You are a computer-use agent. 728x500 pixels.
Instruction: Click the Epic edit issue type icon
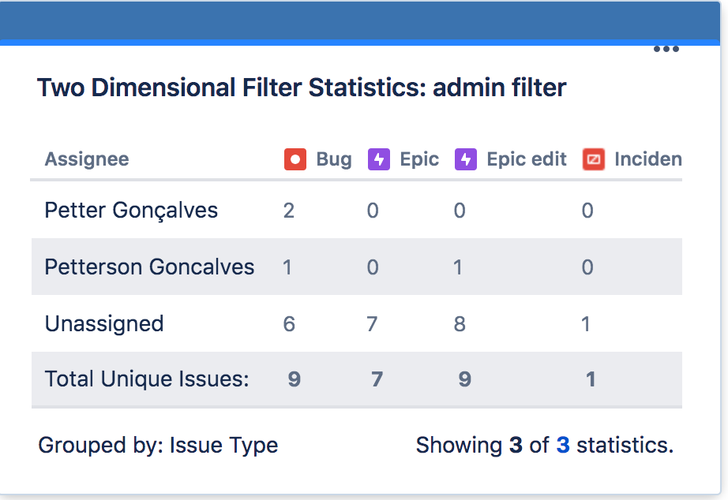466,159
